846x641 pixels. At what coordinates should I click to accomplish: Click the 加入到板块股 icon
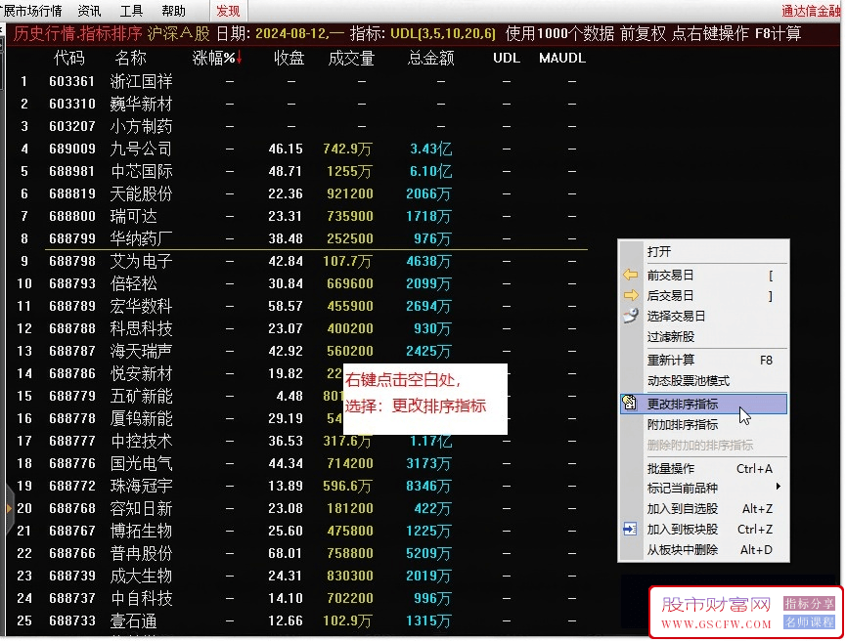630,529
